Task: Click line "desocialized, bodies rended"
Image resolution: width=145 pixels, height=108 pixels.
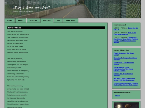Action: pos(17,62)
